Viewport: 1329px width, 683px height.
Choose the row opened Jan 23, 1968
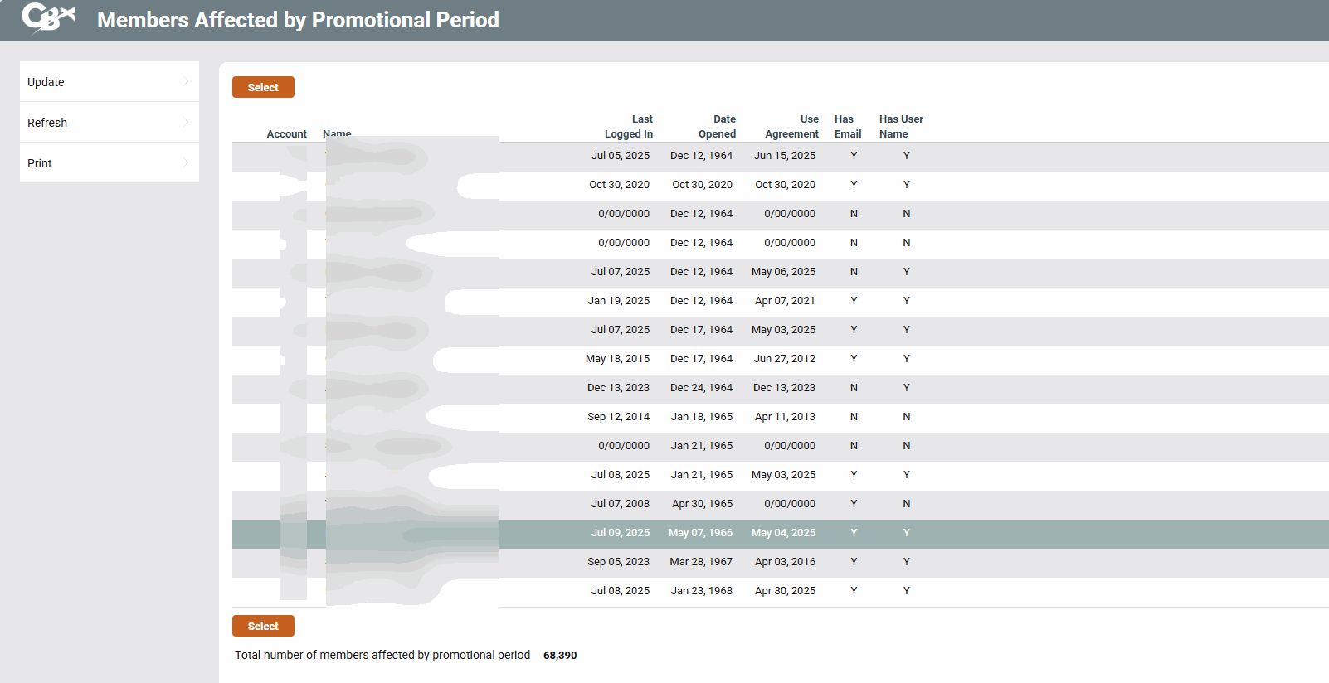pos(701,591)
